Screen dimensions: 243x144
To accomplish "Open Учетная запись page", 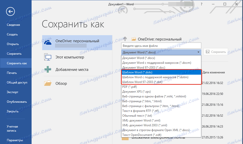I will click(x=12, y=129).
